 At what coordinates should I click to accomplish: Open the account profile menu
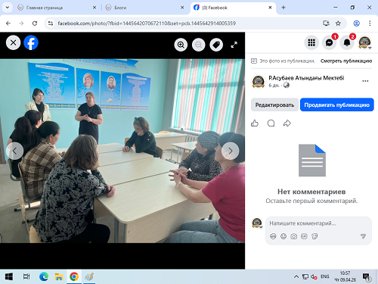(364, 42)
